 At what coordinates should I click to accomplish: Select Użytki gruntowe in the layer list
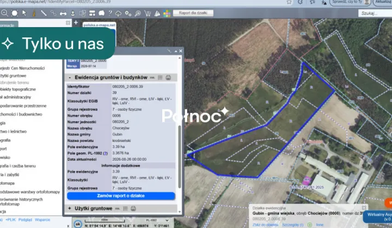13,76
